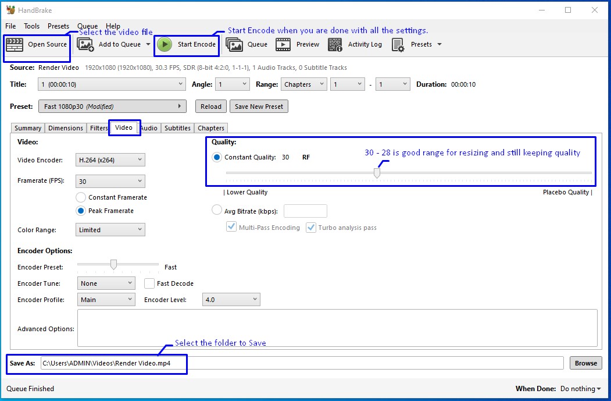Open the When Done dropdown
611x401 pixels.
coord(581,389)
